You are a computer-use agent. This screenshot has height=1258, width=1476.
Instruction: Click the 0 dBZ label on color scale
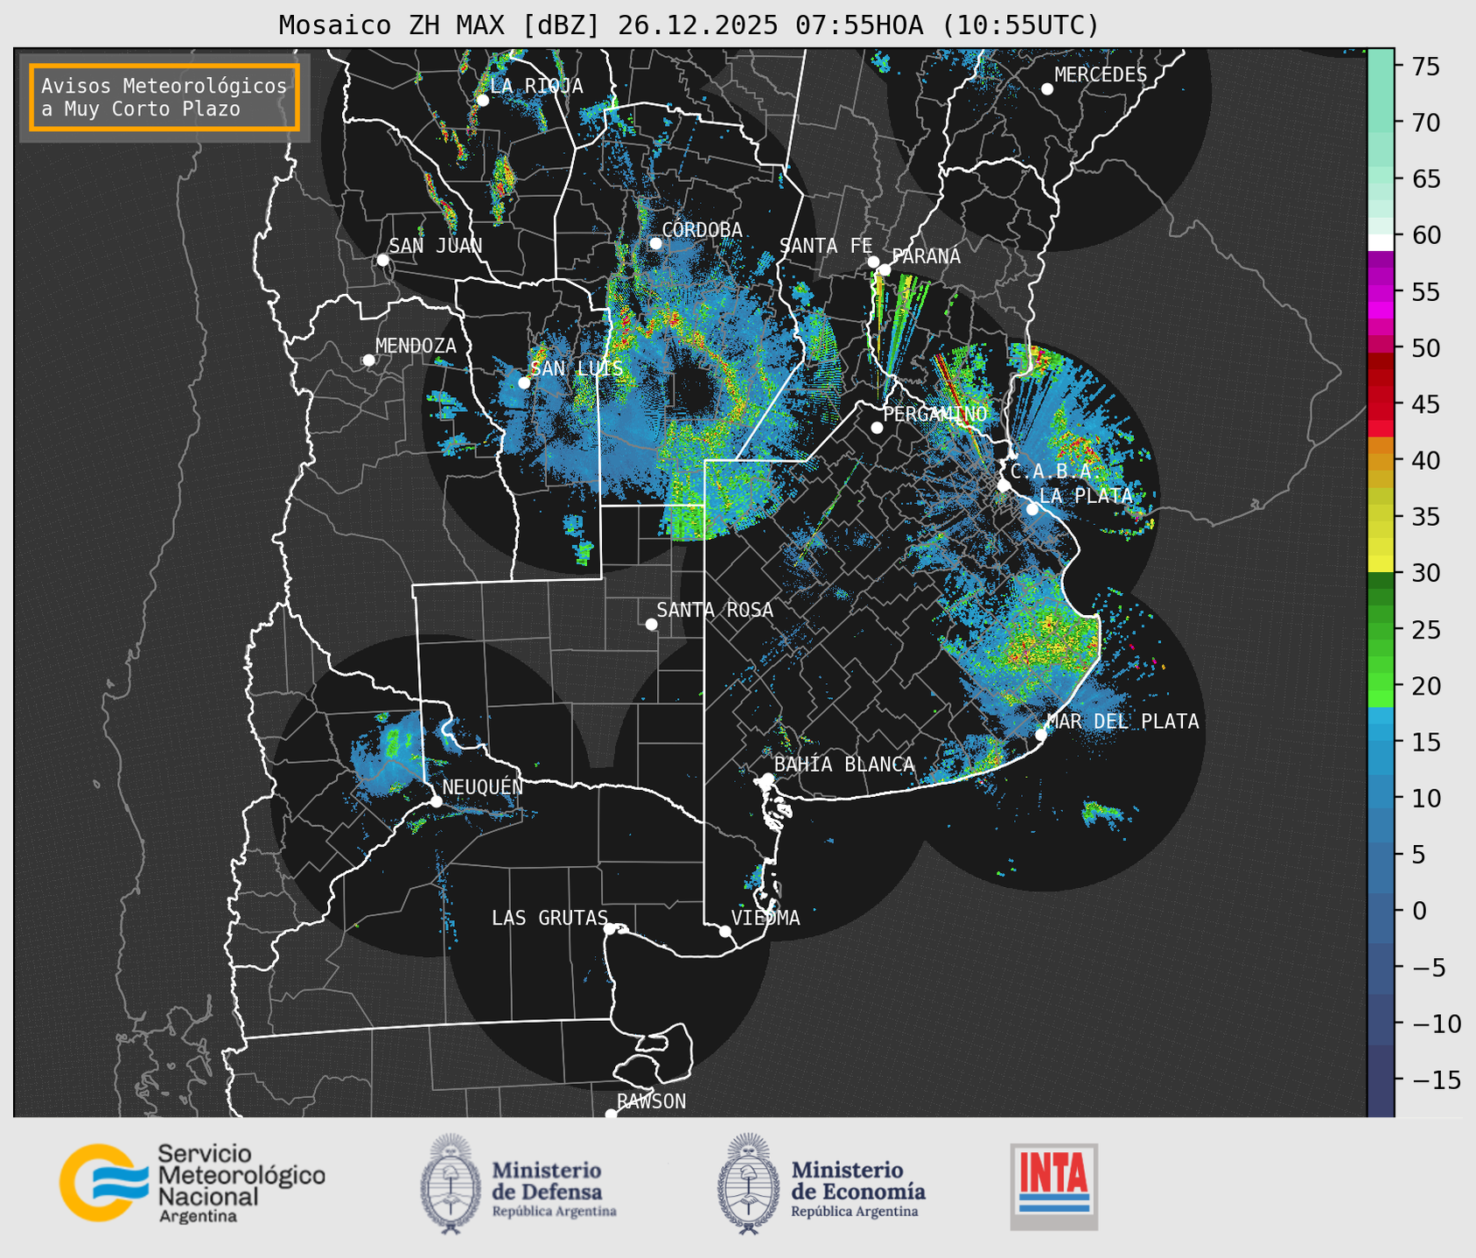click(1419, 912)
